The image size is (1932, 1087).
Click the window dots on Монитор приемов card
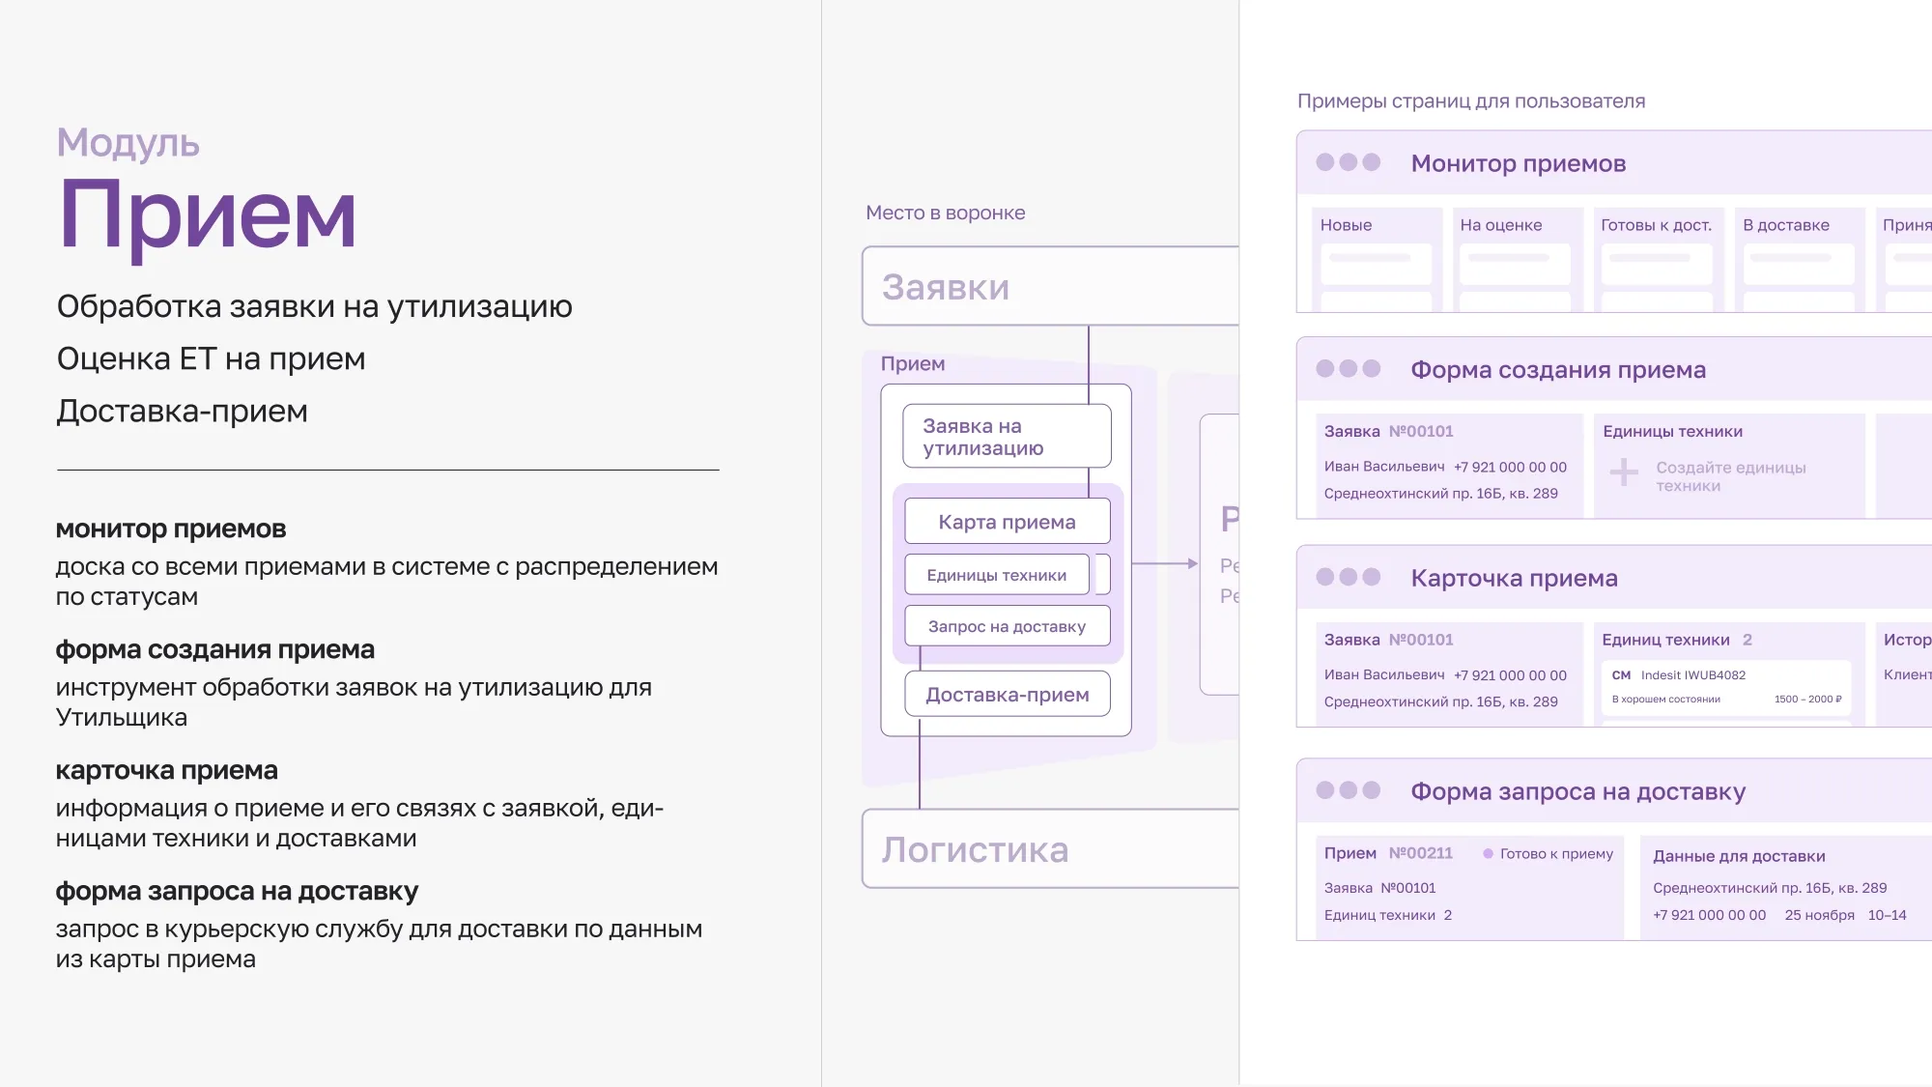(x=1349, y=163)
